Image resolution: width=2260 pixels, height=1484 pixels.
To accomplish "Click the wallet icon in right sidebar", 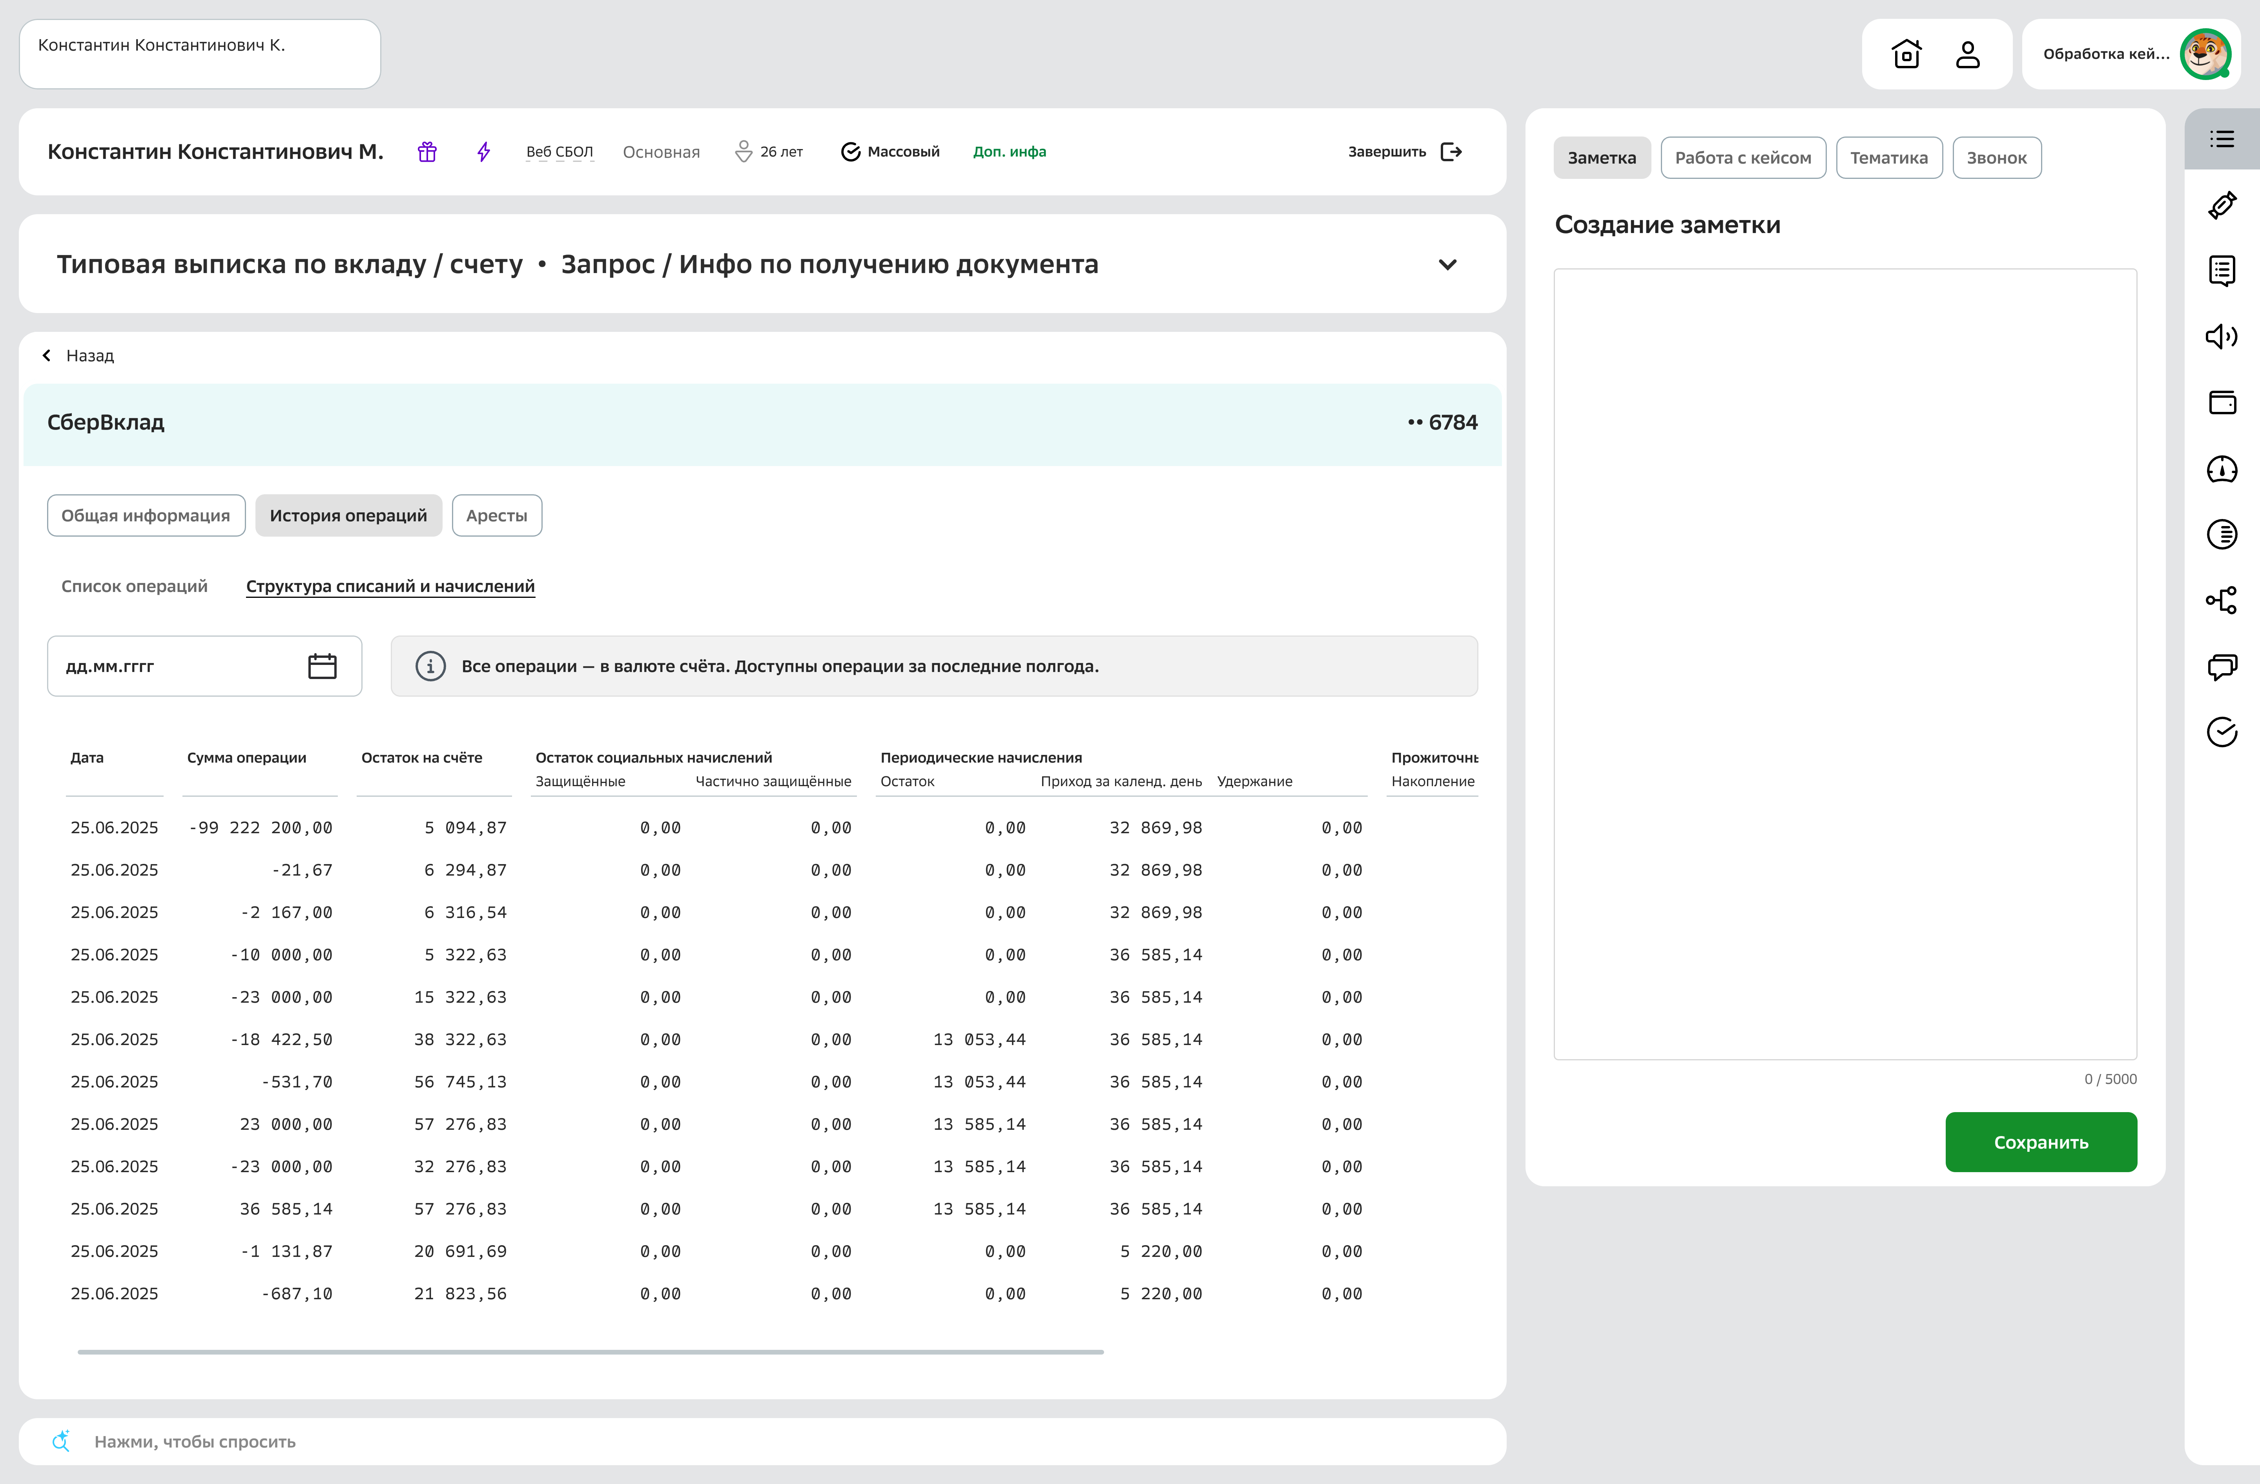I will point(2221,402).
